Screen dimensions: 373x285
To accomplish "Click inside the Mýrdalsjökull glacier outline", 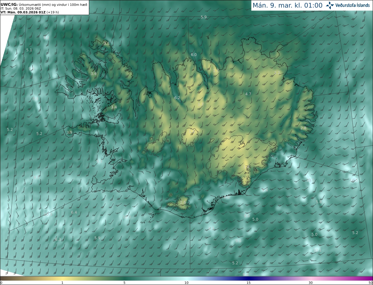I will click(x=182, y=202).
